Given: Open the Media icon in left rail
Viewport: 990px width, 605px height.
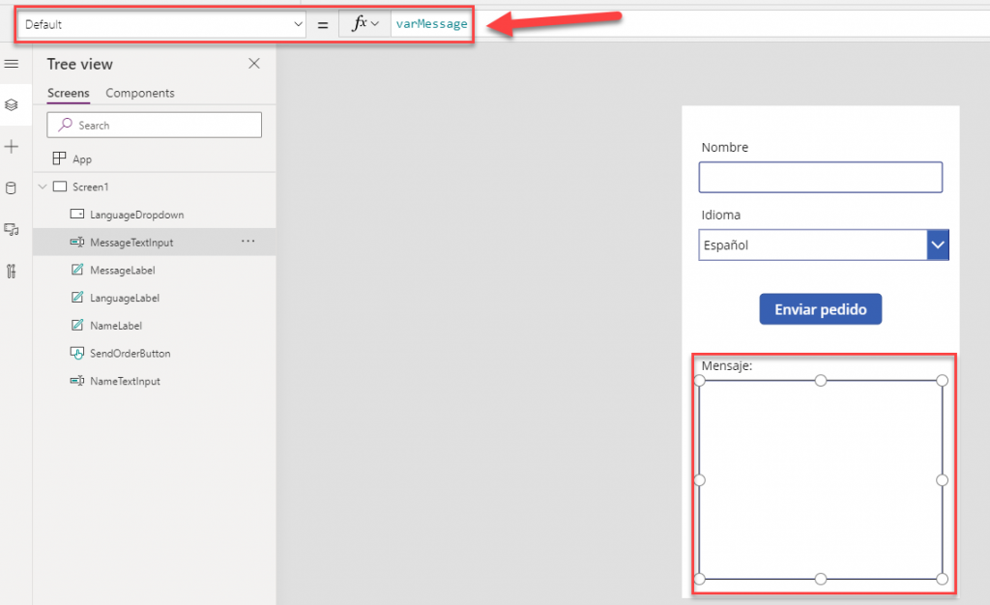Looking at the screenshot, I should pos(12,230).
